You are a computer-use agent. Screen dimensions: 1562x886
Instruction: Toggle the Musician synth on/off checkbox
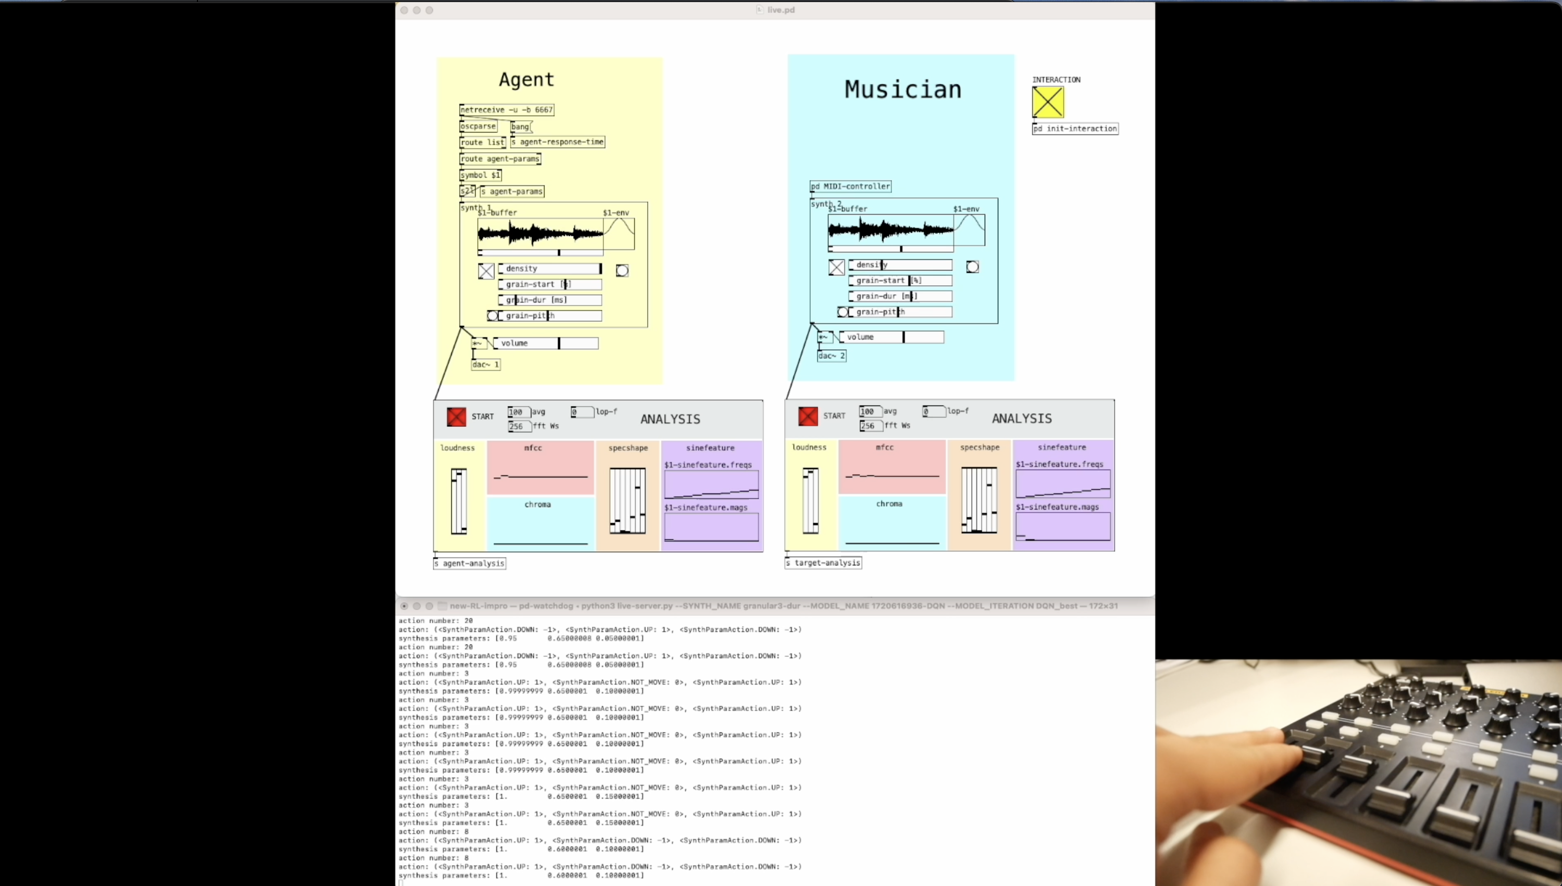coord(836,267)
